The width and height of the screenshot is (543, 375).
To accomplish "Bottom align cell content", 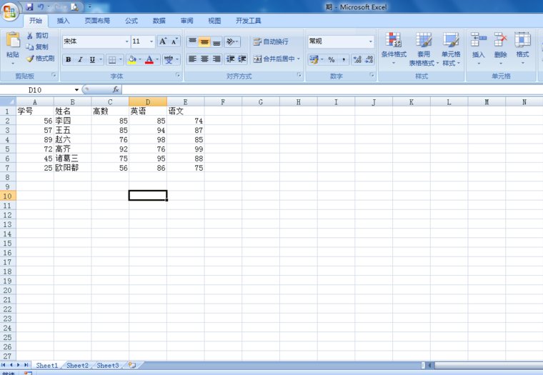I will 216,42.
